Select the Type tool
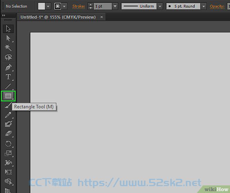The image size is (230, 193). 8,77
